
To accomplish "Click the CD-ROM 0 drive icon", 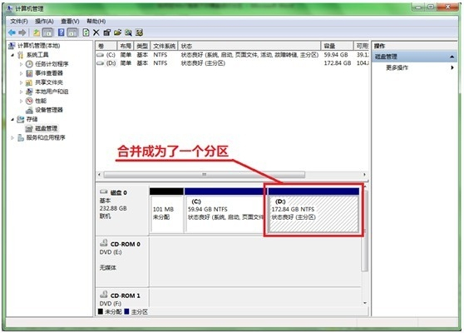I will (104, 243).
